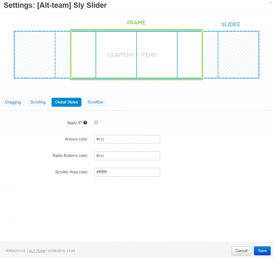Image resolution: width=274 pixels, height=258 pixels.
Task: Click the Radio Button's color label
Action: [x=70, y=156]
